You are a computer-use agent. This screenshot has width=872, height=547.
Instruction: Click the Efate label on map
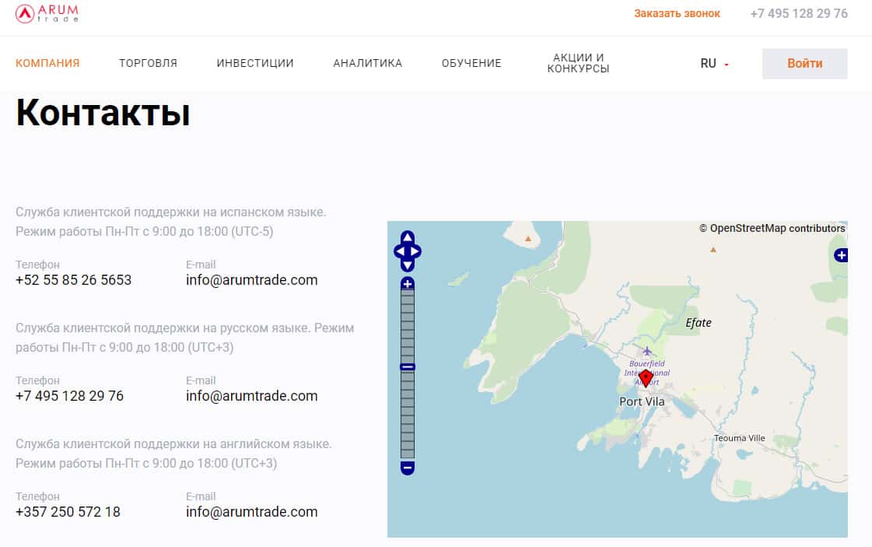point(699,323)
